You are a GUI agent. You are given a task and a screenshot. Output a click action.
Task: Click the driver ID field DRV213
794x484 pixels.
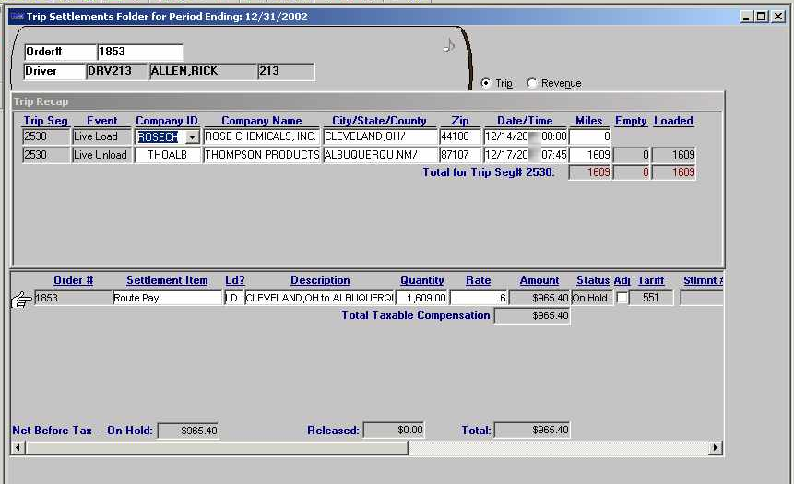pos(116,71)
